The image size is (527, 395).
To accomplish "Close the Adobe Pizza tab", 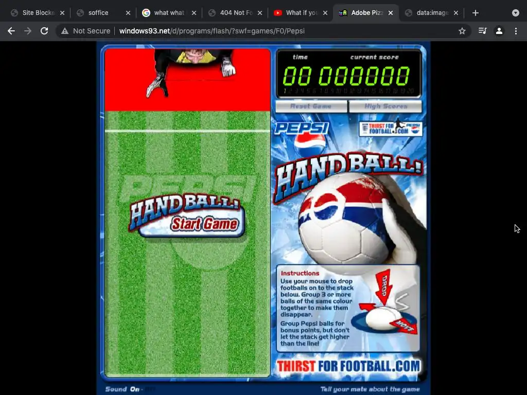I will click(391, 13).
